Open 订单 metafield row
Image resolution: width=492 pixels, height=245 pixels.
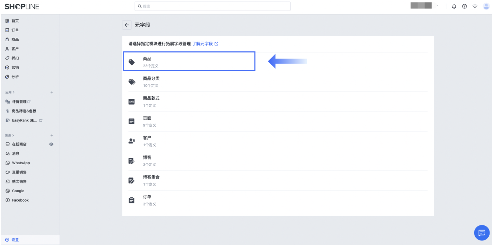(x=278, y=200)
